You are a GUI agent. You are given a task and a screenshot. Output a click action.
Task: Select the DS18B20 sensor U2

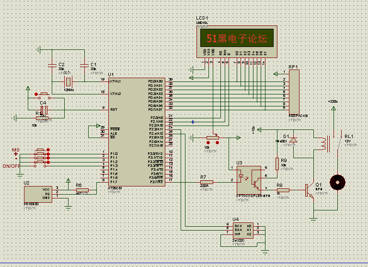(38, 194)
